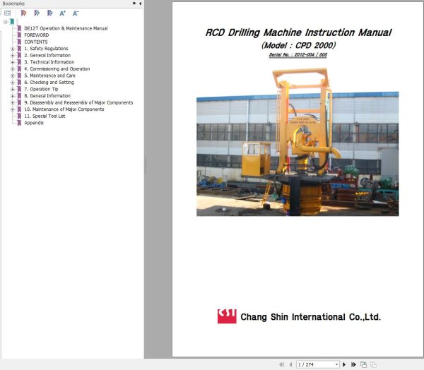Expand '10. Maintenance of Major Components' bookmark

click(x=12, y=109)
